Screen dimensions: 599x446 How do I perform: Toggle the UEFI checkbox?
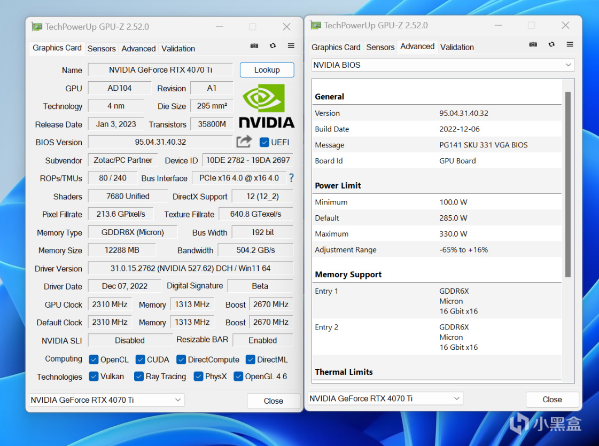pos(264,142)
